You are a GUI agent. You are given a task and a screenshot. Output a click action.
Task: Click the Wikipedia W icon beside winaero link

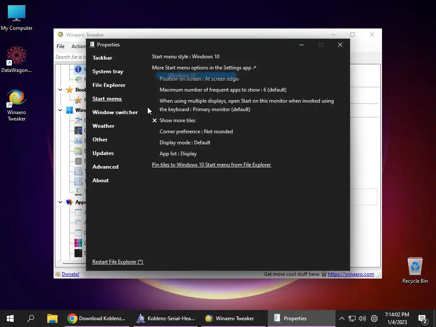tap(324, 275)
